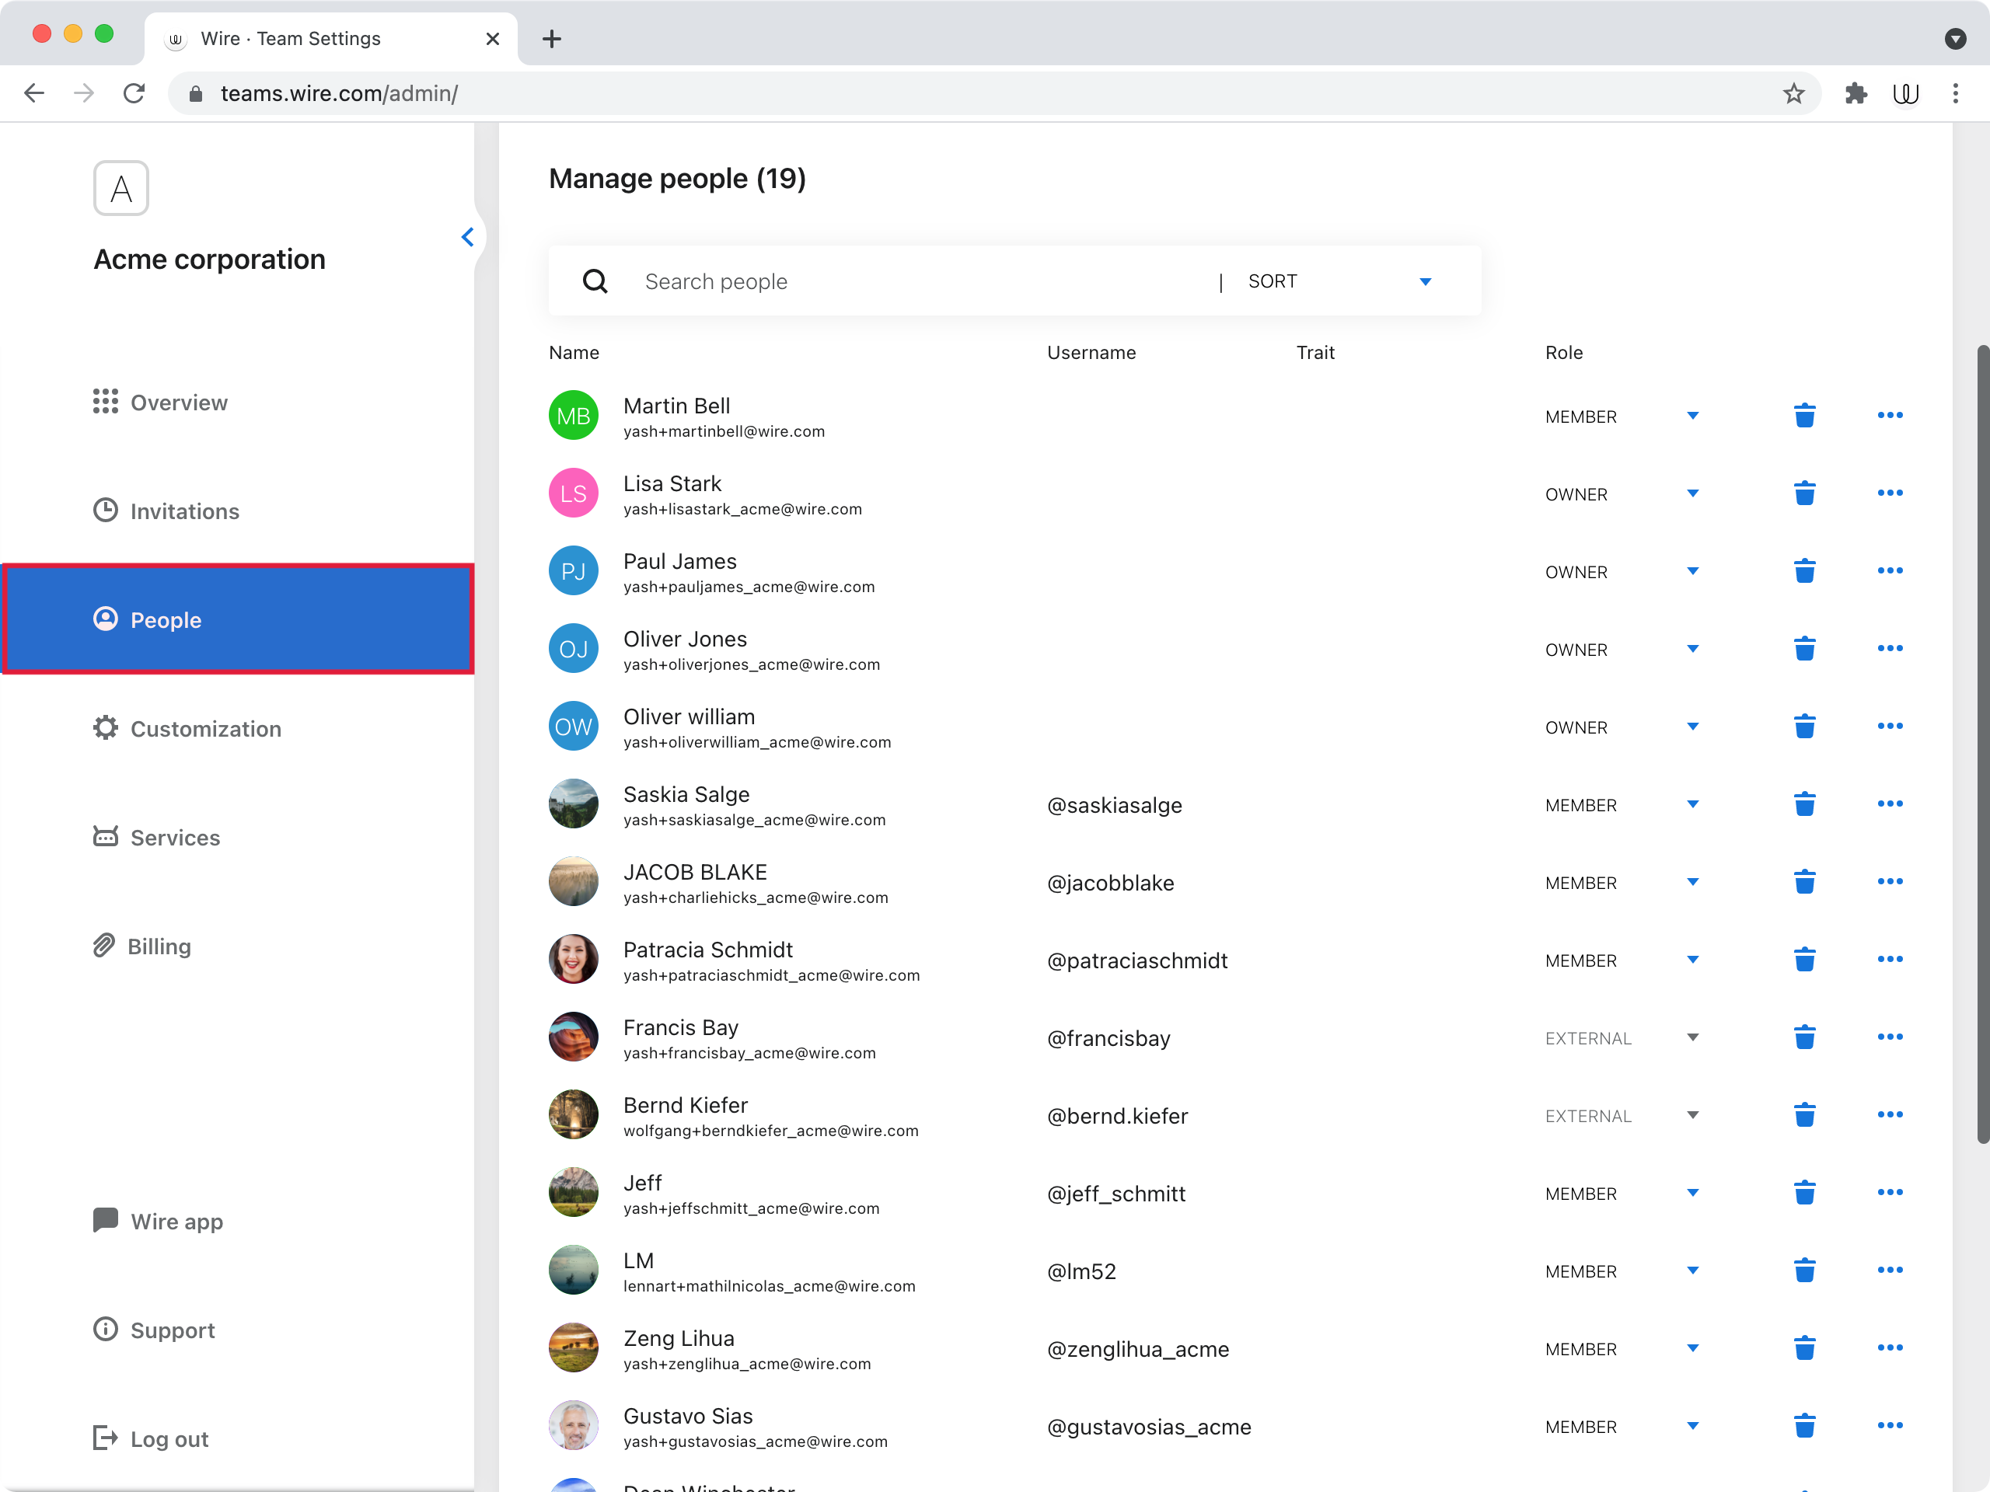This screenshot has height=1492, width=1990.
Task: Delete Martin Bell using trash icon
Action: coord(1803,416)
